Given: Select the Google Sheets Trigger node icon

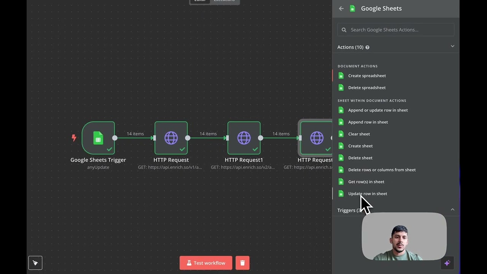Looking at the screenshot, I should pyautogui.click(x=98, y=138).
